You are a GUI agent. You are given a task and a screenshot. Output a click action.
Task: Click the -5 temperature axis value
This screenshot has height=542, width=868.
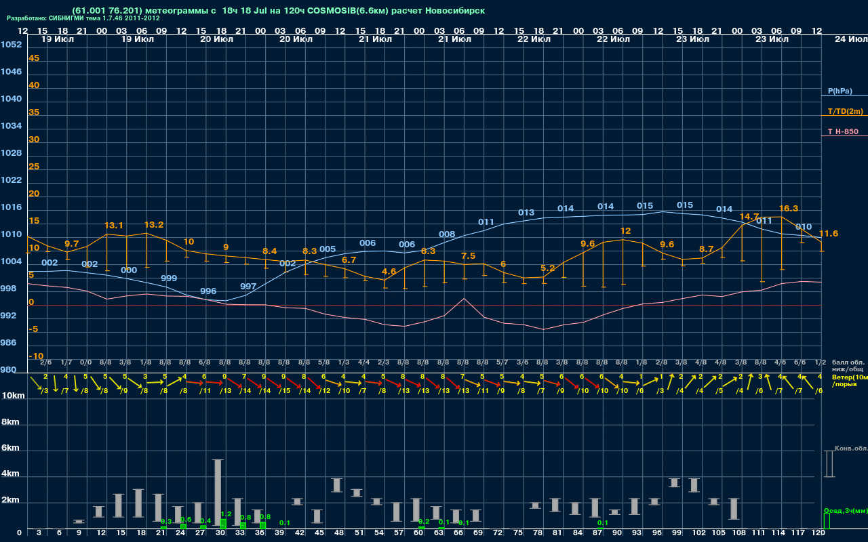[x=34, y=329]
